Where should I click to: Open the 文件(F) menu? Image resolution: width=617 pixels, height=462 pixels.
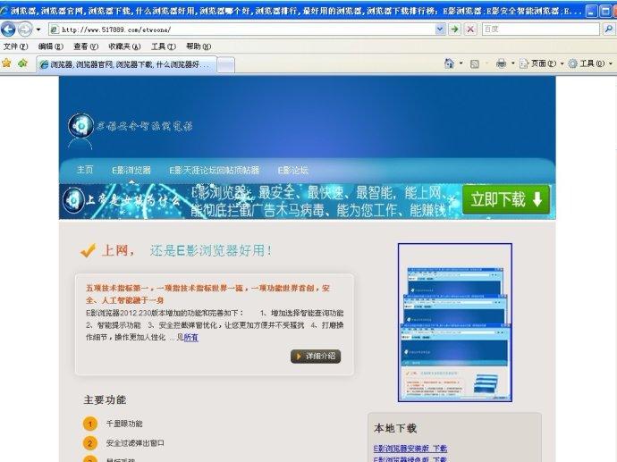[x=16, y=46]
